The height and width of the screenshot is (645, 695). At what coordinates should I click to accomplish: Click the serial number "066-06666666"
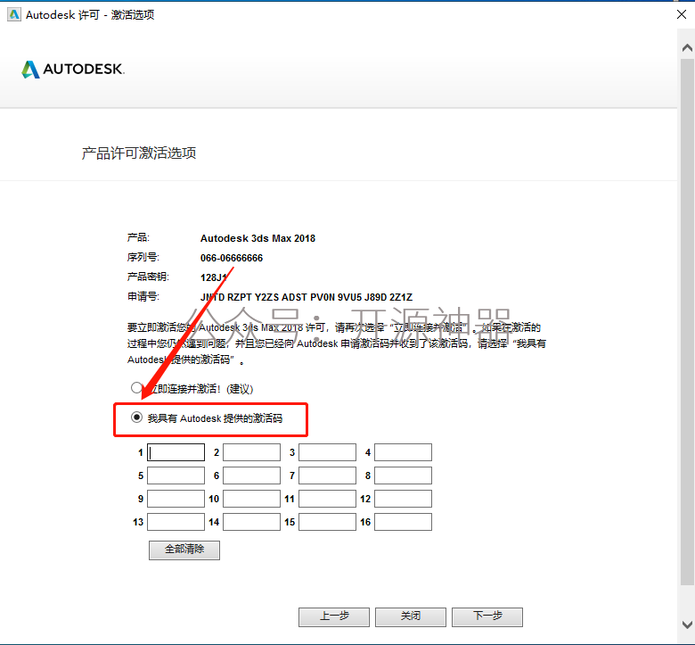coord(232,258)
